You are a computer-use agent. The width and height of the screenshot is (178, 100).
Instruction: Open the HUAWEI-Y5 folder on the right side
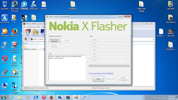point(170,46)
